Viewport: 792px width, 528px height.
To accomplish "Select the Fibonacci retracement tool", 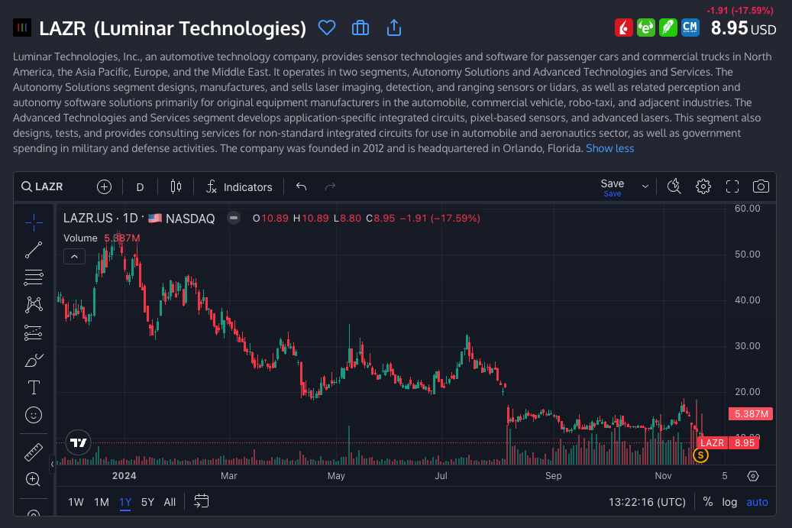I will tap(34, 277).
